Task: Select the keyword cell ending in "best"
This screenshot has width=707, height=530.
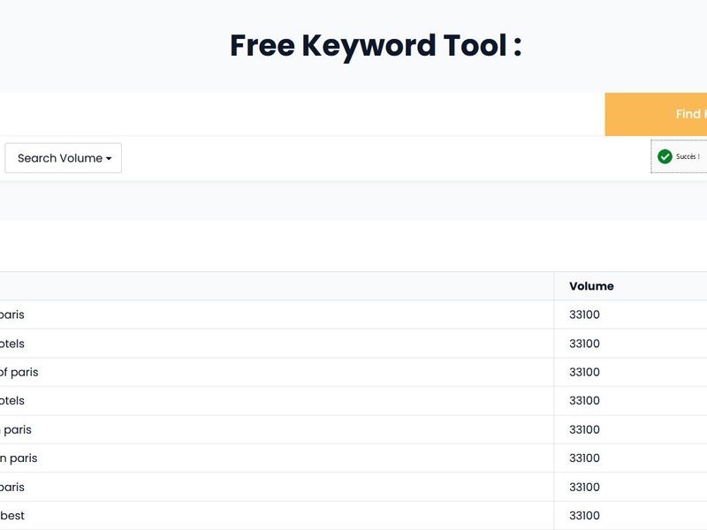Action: coord(12,515)
